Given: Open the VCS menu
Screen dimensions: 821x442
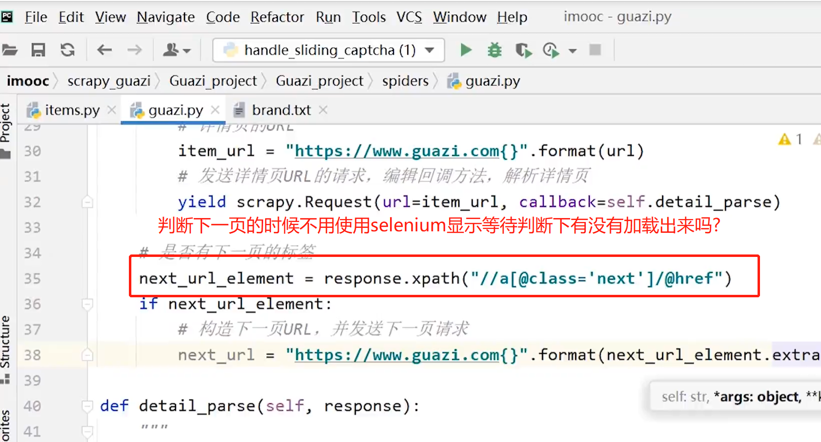Looking at the screenshot, I should 409,17.
